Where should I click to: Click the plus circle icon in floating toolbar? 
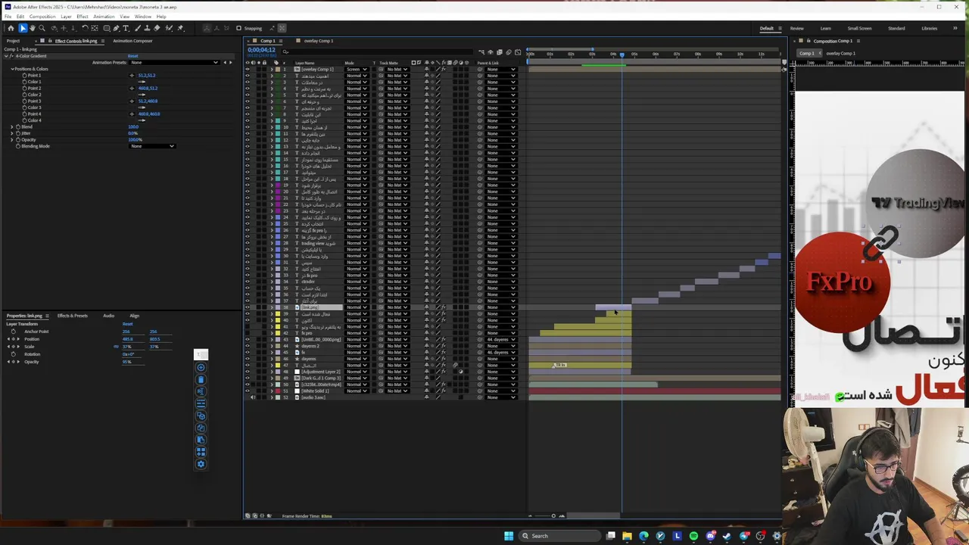[x=201, y=368]
